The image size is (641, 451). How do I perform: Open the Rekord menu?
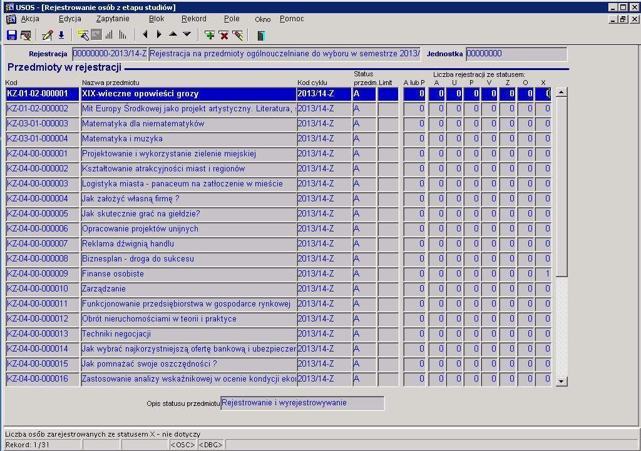(x=194, y=19)
